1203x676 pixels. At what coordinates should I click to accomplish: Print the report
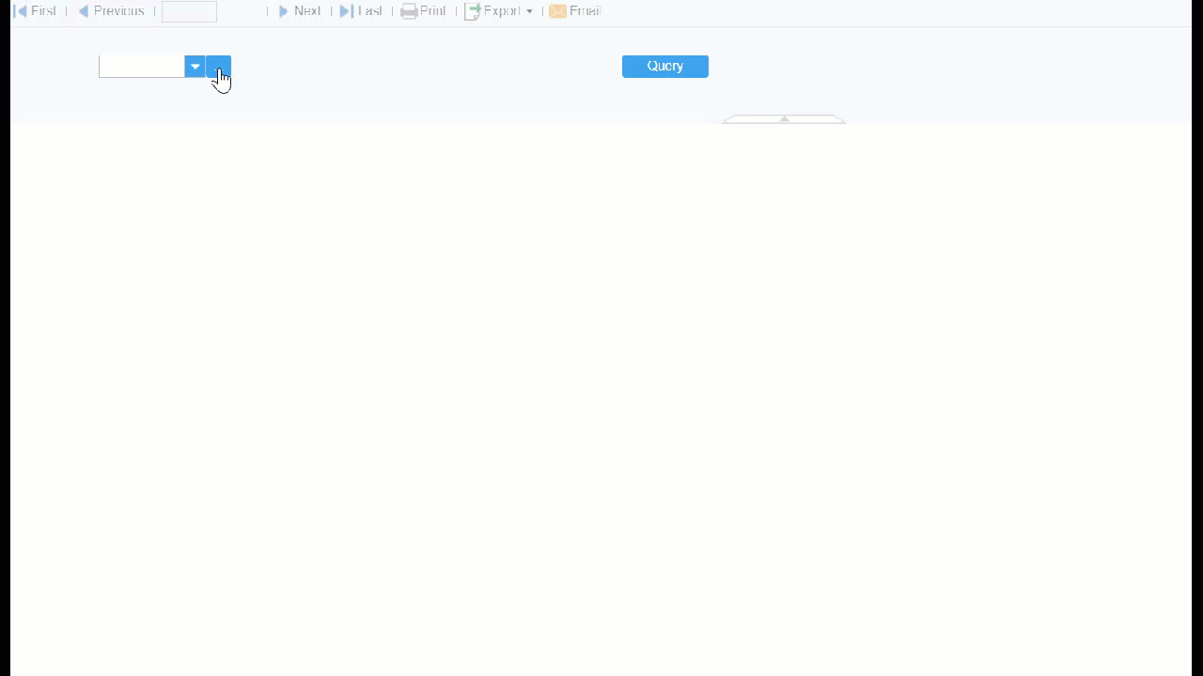pos(423,11)
